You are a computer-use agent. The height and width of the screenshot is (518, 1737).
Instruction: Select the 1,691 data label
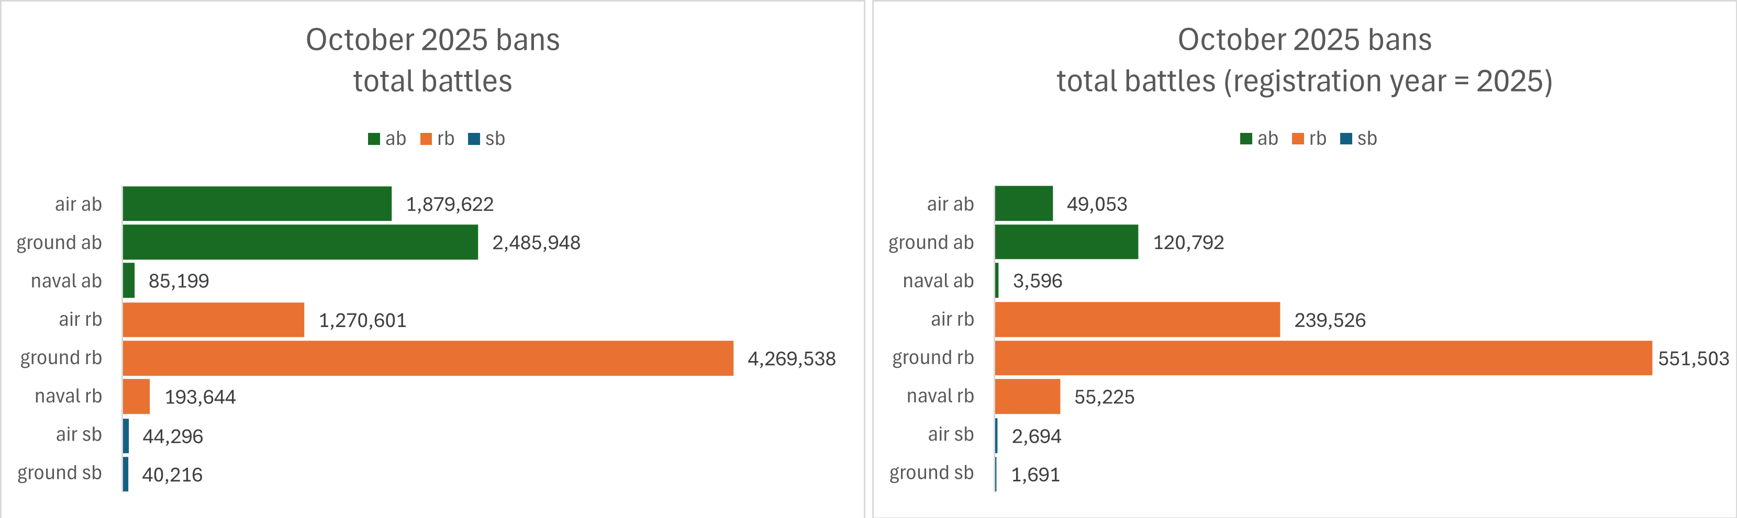click(1035, 475)
